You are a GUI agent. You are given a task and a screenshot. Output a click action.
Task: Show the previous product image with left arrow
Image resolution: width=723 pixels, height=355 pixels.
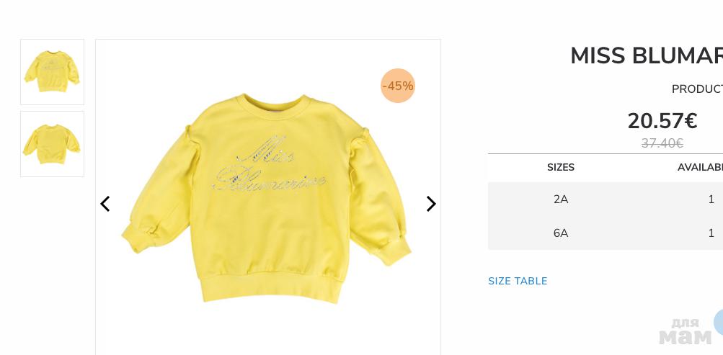105,204
